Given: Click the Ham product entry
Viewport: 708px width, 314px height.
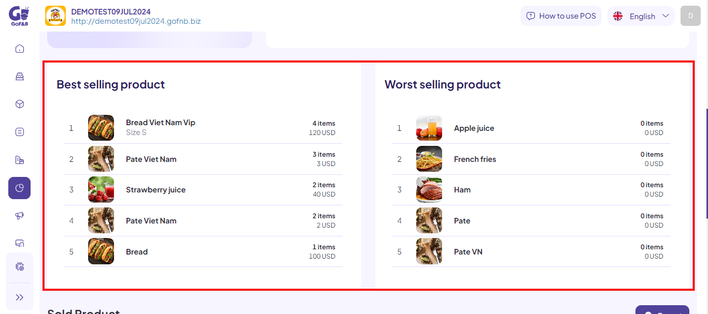Looking at the screenshot, I should click(531, 190).
